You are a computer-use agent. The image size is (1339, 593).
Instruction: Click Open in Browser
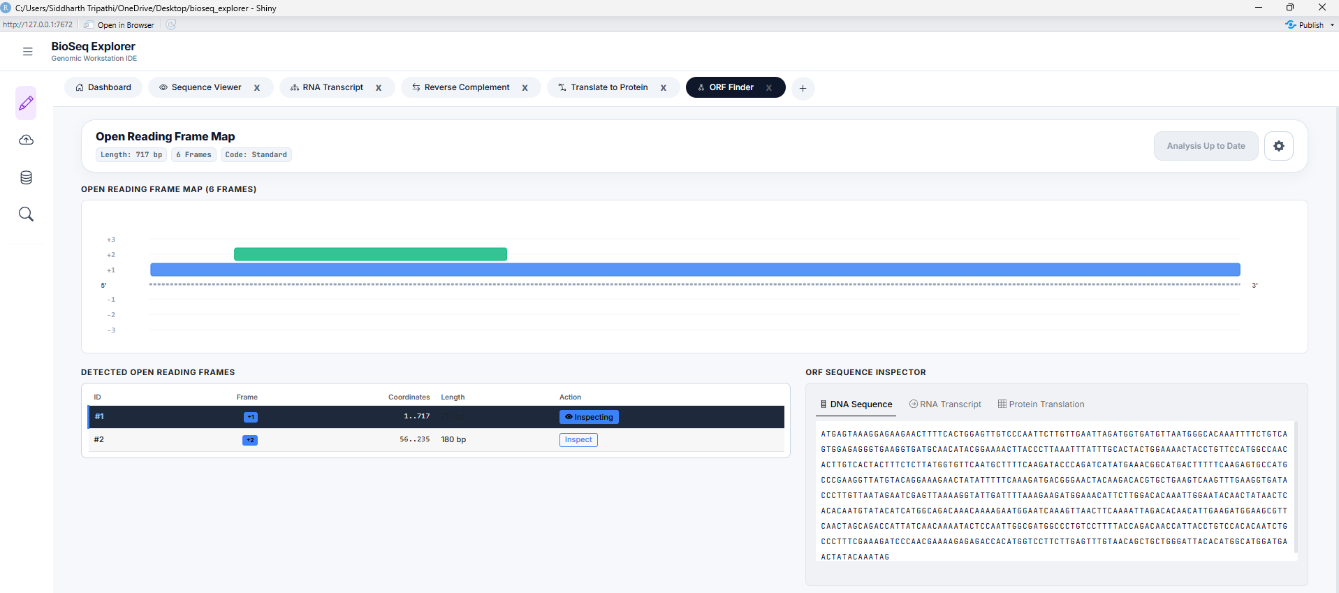click(119, 25)
